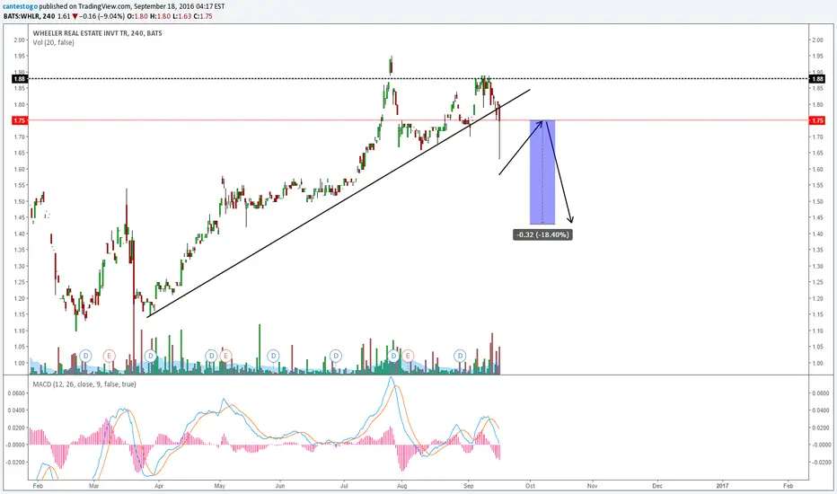Viewport: 837px width, 494px height.
Task: Click the red 1.75 price label on right axis
Action: coord(817,120)
